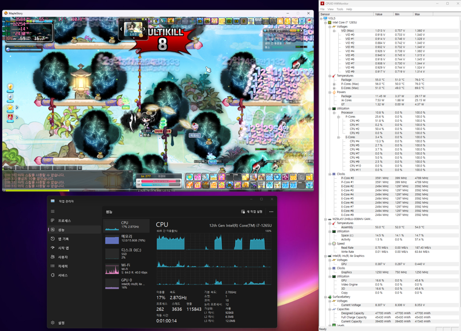461x331 pixels.
Task: Open the Tools menu in HWMonitor
Action: click(x=339, y=9)
